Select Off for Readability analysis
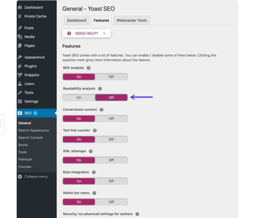This screenshot has width=262, height=218. 111,98
